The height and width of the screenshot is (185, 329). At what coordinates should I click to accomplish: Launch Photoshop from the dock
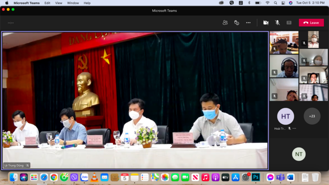(255, 177)
